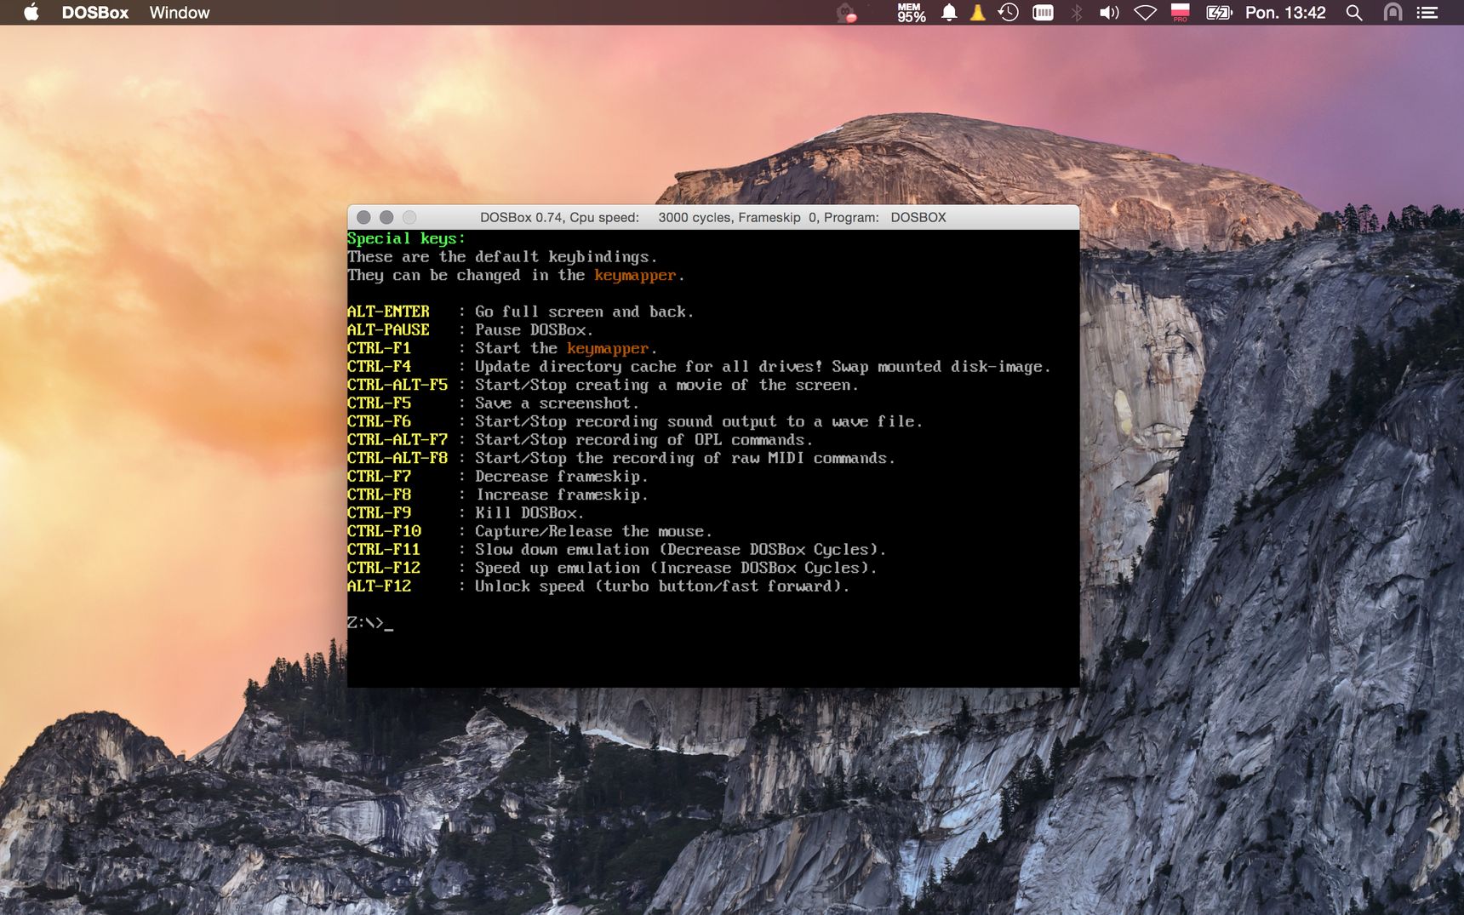Click the 'Special keys:' heading
The width and height of the screenshot is (1464, 915).
[x=406, y=238]
